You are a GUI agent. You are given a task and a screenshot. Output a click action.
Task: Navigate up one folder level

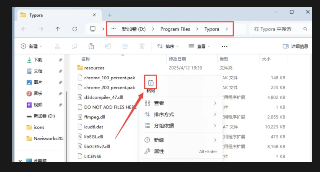coord(58,29)
